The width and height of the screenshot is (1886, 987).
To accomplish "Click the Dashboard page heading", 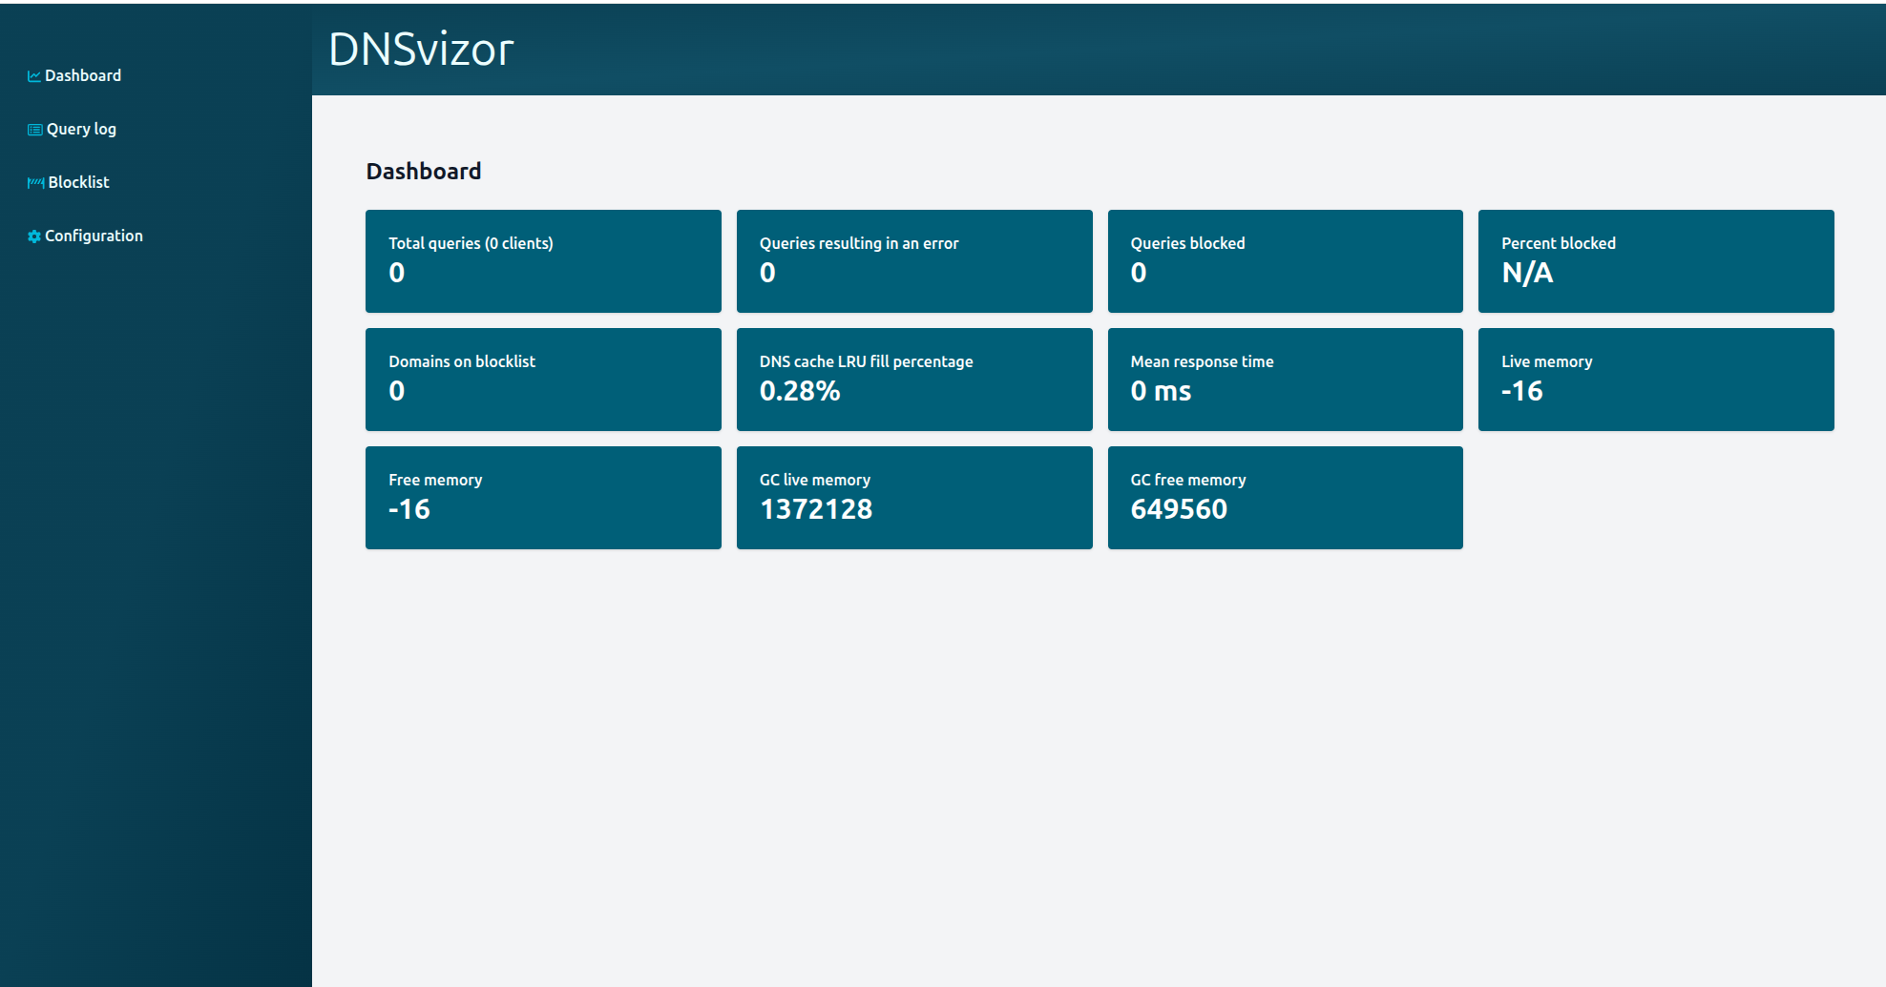I will [x=423, y=171].
